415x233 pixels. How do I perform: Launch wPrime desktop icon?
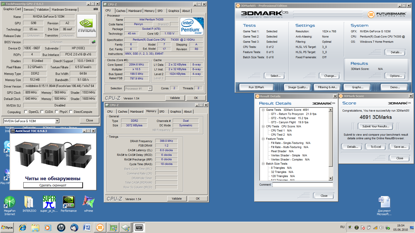click(x=88, y=204)
